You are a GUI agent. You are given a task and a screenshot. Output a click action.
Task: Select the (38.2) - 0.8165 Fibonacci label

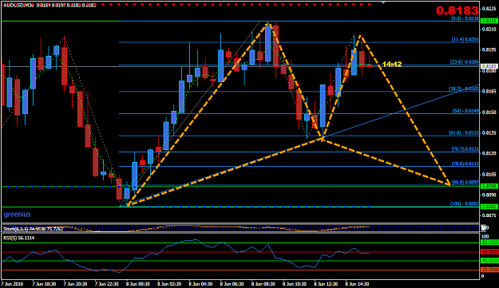click(x=464, y=89)
